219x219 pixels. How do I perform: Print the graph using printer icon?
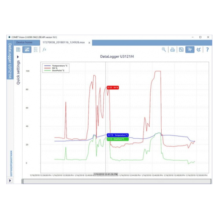pyautogui.click(x=173, y=50)
